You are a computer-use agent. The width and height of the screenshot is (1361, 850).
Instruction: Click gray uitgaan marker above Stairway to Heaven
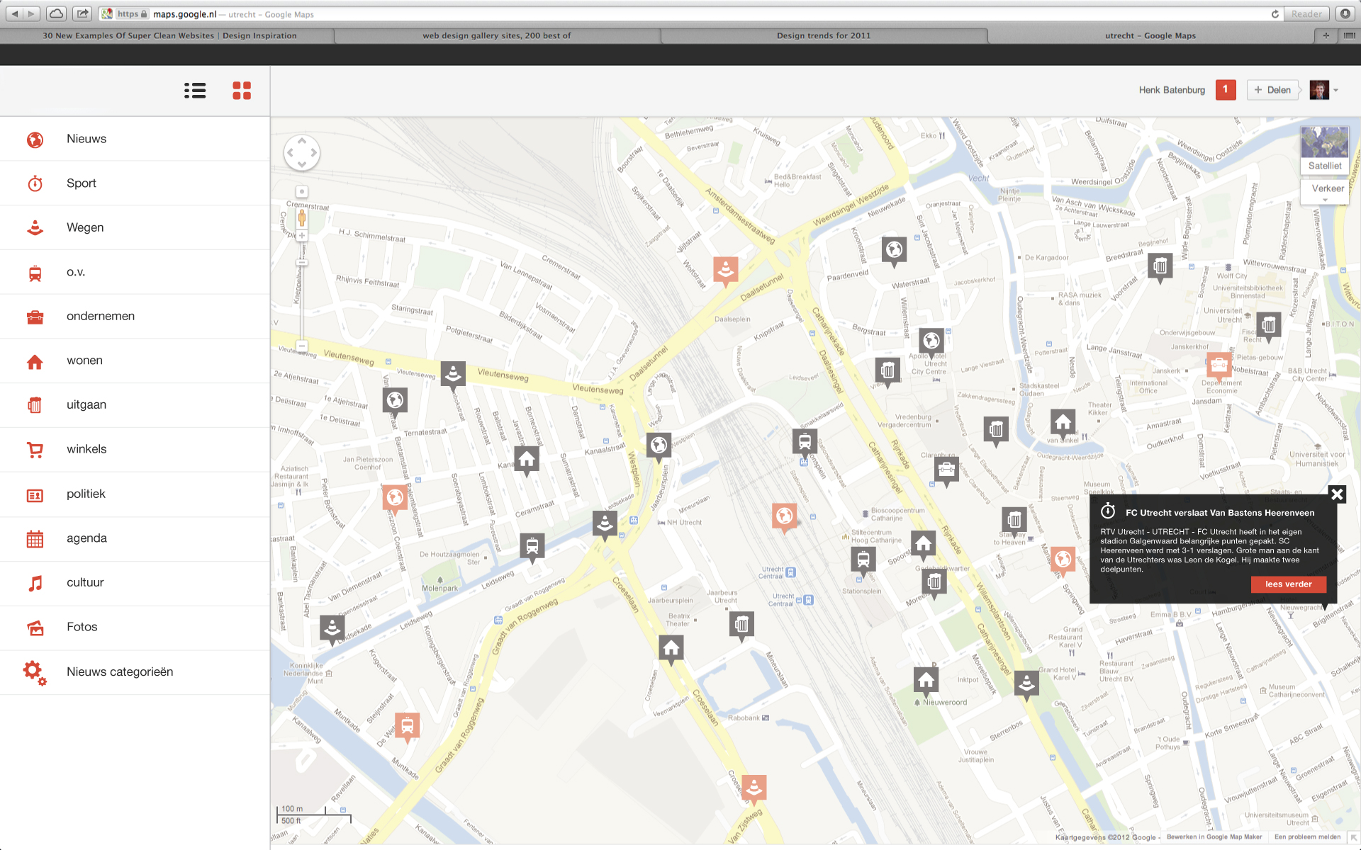point(1014,521)
